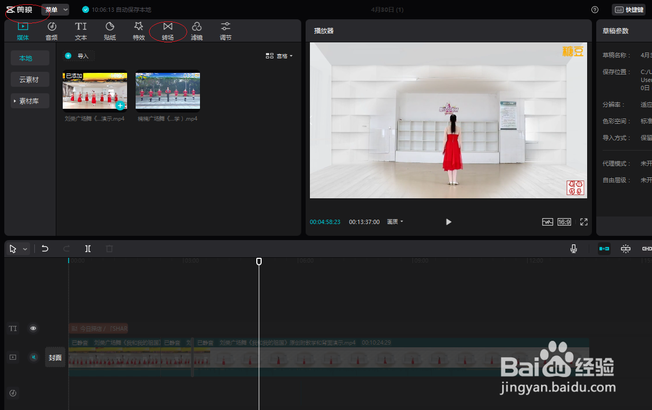Select the 今日探店 text clip
The image size is (652, 410).
[x=99, y=329]
